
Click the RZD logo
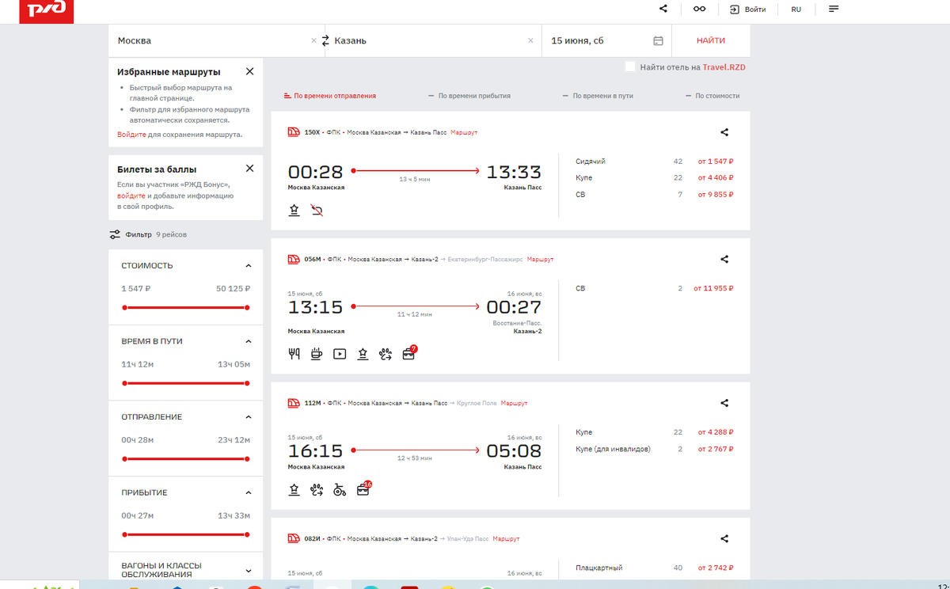click(47, 11)
